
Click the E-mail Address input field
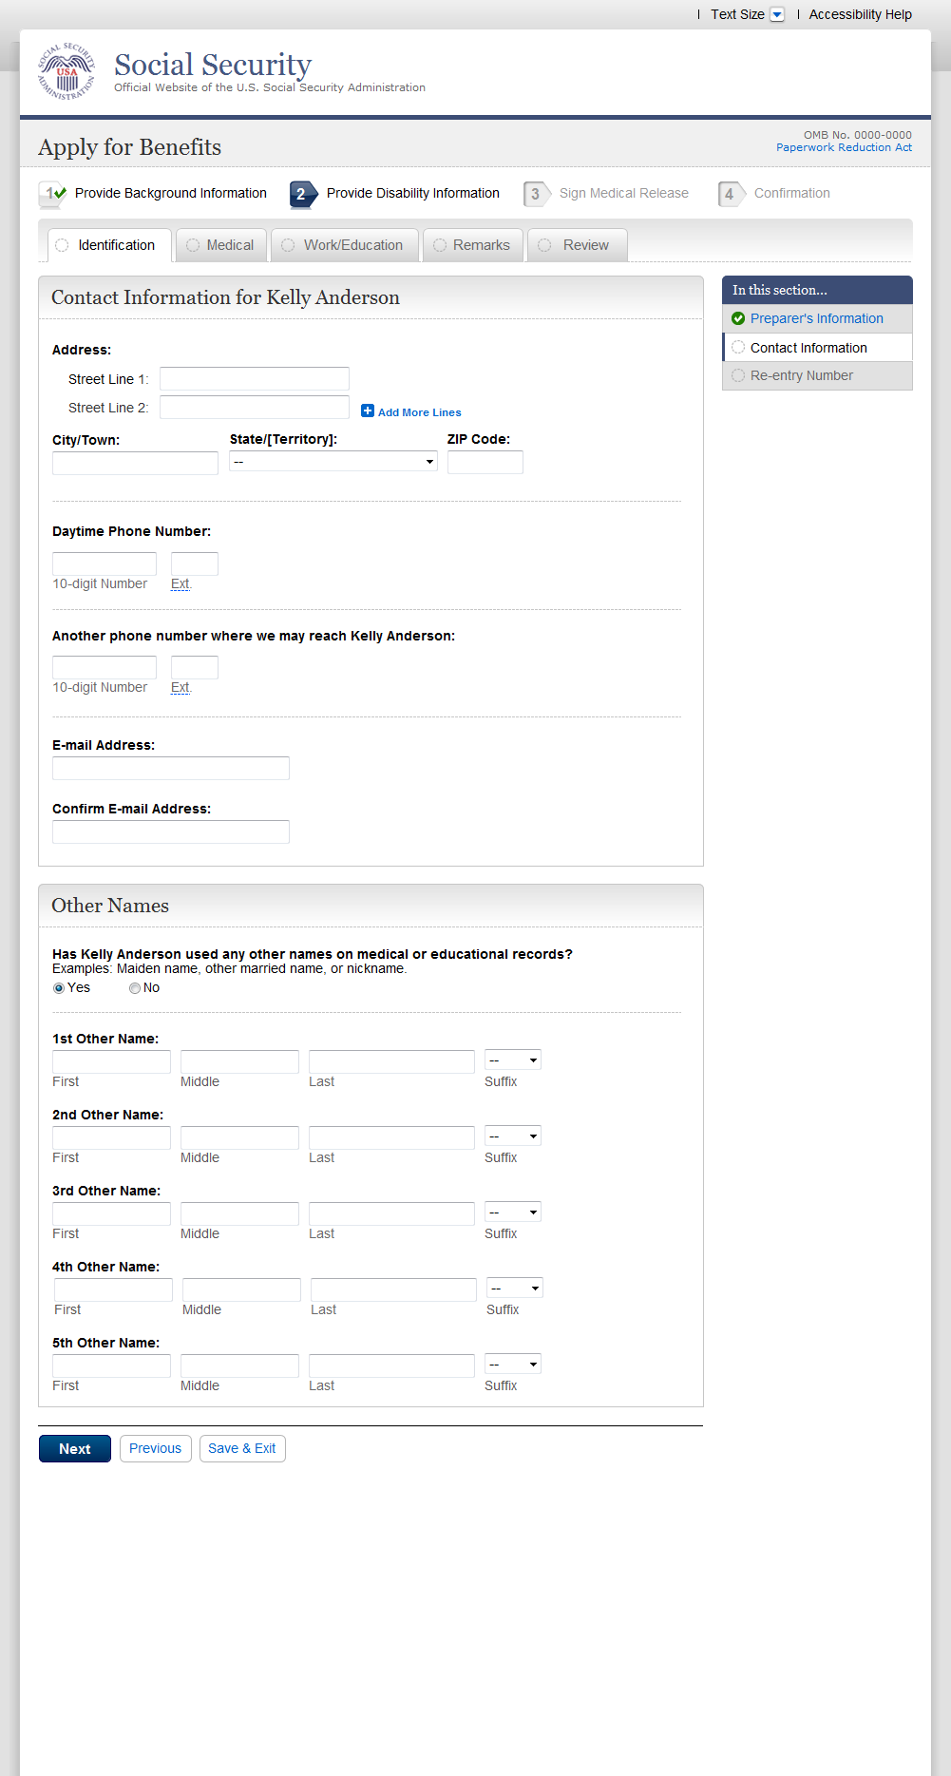pos(171,768)
